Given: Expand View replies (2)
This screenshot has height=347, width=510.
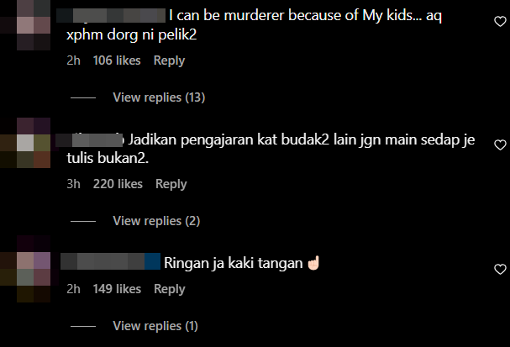Looking at the screenshot, I should (x=156, y=221).
